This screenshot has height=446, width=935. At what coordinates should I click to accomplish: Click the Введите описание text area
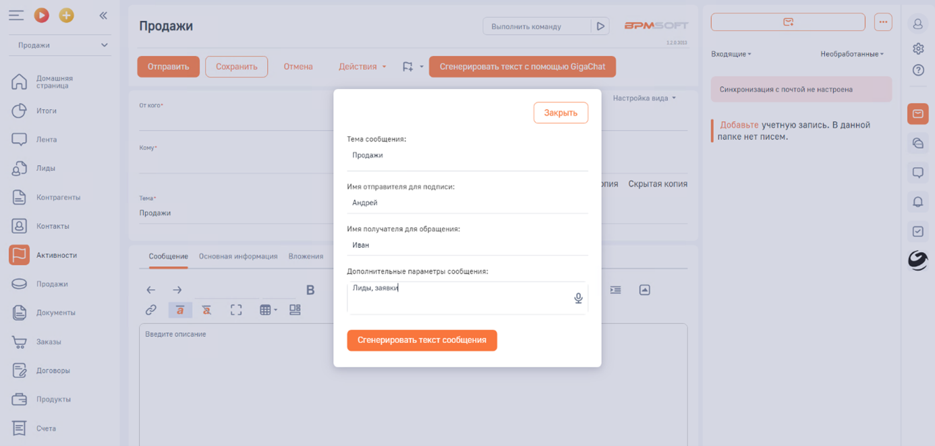tap(414, 384)
